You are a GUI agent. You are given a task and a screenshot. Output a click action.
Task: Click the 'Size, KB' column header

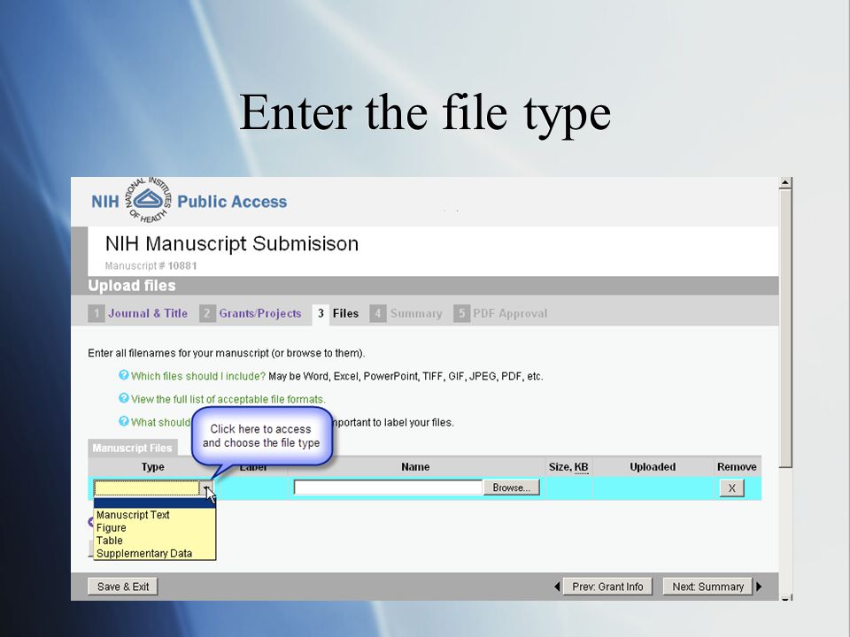coord(568,467)
